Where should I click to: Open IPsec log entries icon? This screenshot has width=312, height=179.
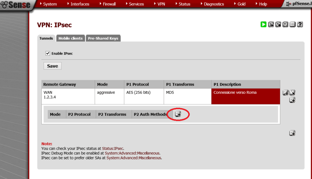pyautogui.click(x=292, y=25)
